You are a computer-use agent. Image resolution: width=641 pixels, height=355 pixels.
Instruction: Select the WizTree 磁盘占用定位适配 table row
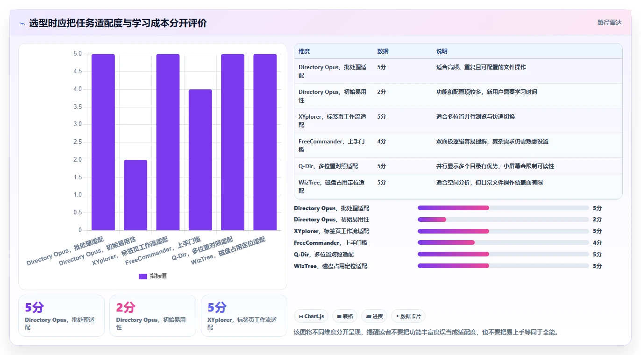click(458, 186)
